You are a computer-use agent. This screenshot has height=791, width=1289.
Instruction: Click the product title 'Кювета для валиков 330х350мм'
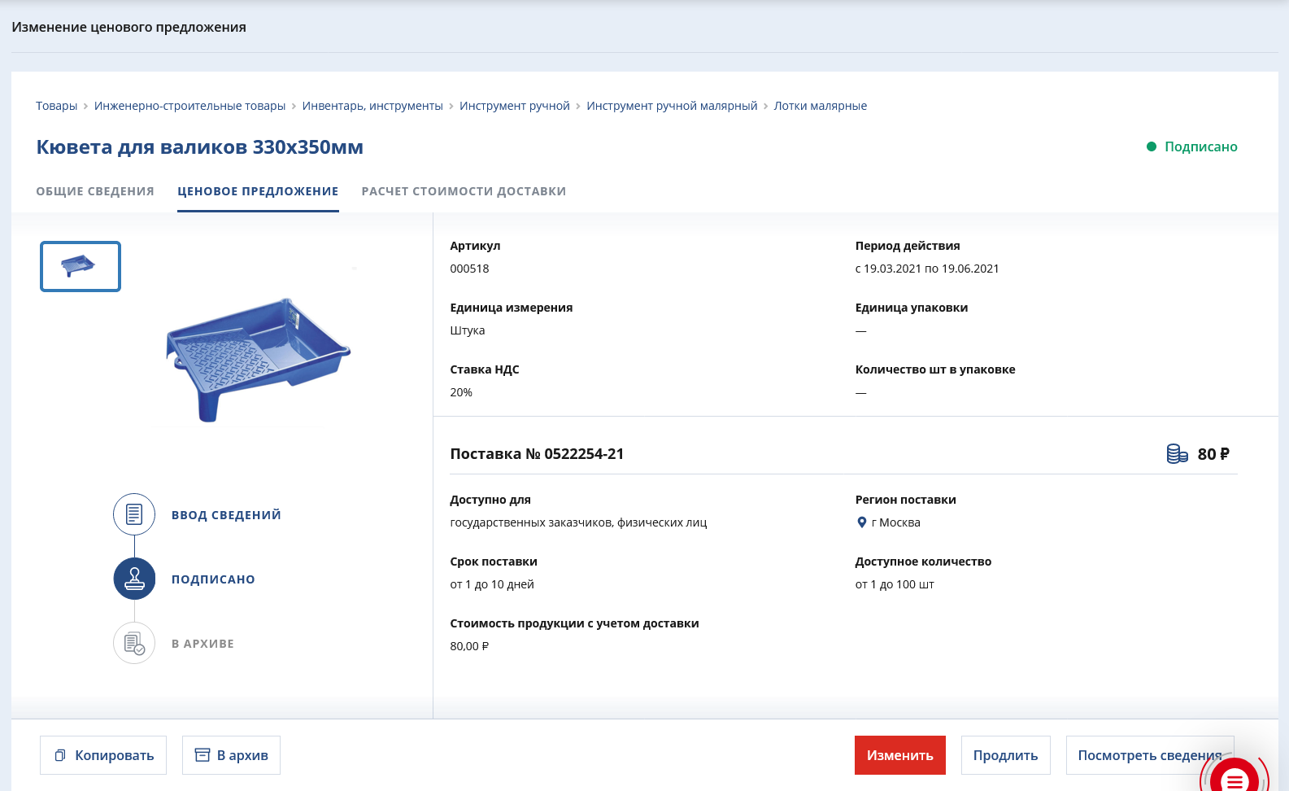(x=200, y=147)
